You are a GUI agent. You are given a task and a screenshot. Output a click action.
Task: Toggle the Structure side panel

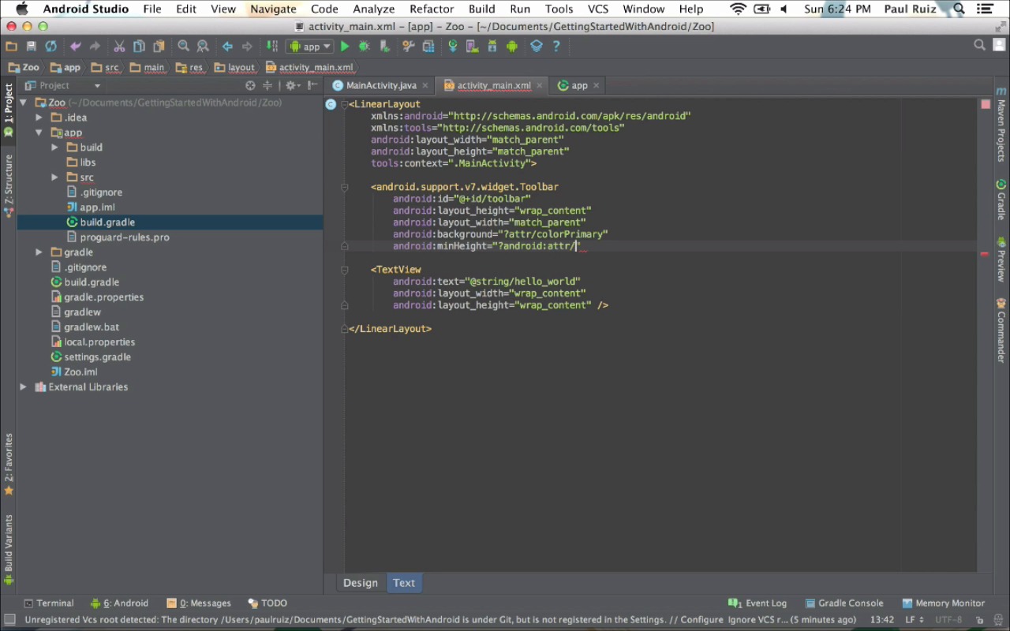(9, 185)
